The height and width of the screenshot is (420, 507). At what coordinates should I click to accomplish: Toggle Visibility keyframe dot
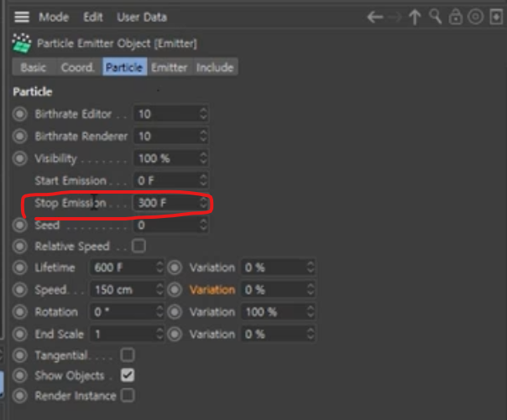click(20, 158)
